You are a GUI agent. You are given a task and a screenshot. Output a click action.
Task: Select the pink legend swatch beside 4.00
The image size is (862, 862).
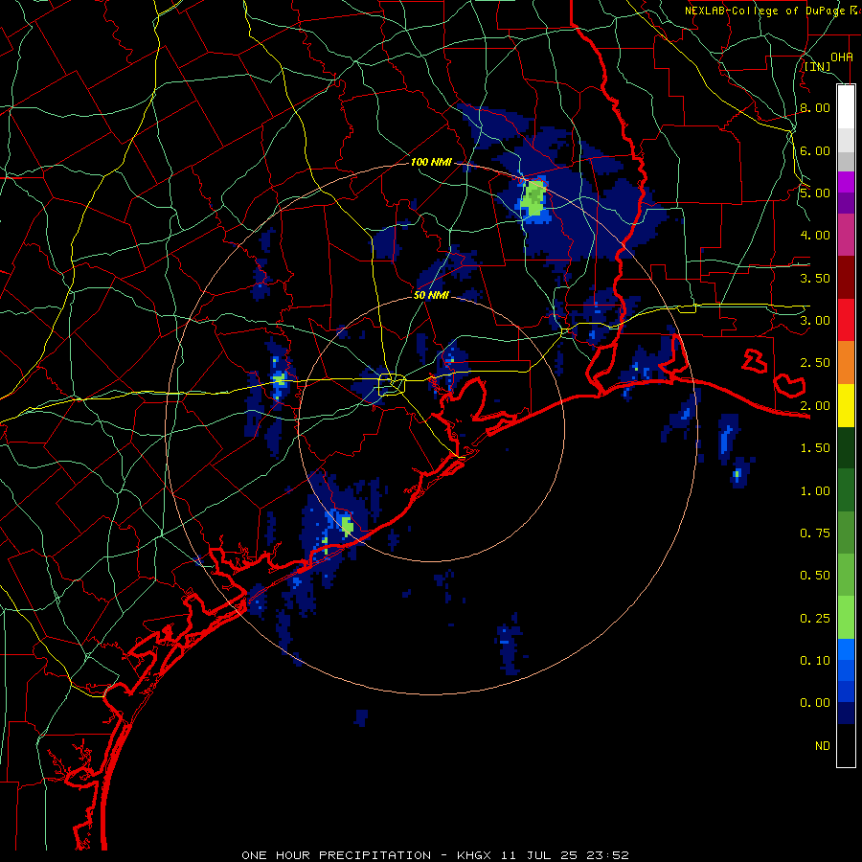tap(846, 236)
